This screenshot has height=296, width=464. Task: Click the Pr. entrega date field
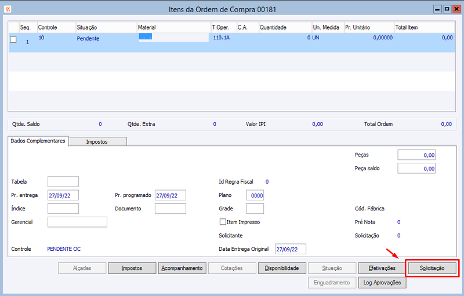click(63, 195)
